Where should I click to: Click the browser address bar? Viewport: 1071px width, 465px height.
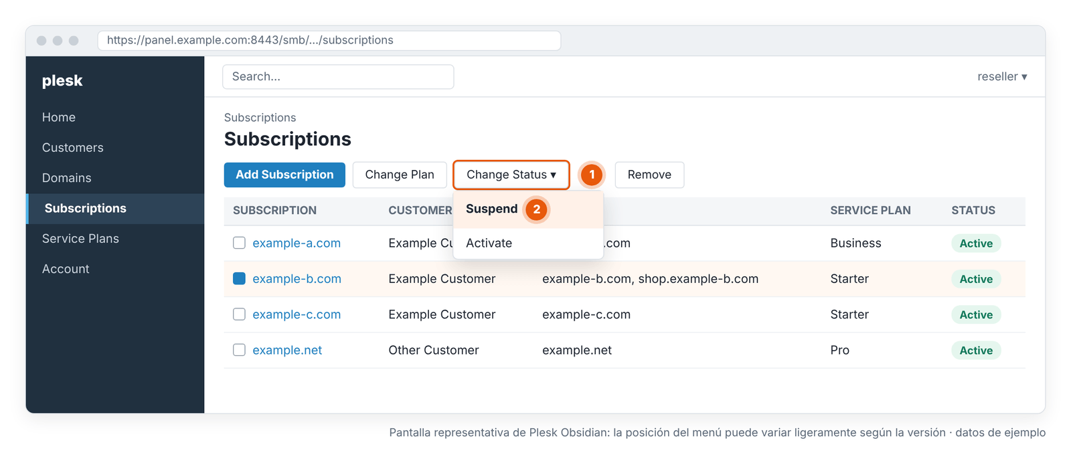329,40
